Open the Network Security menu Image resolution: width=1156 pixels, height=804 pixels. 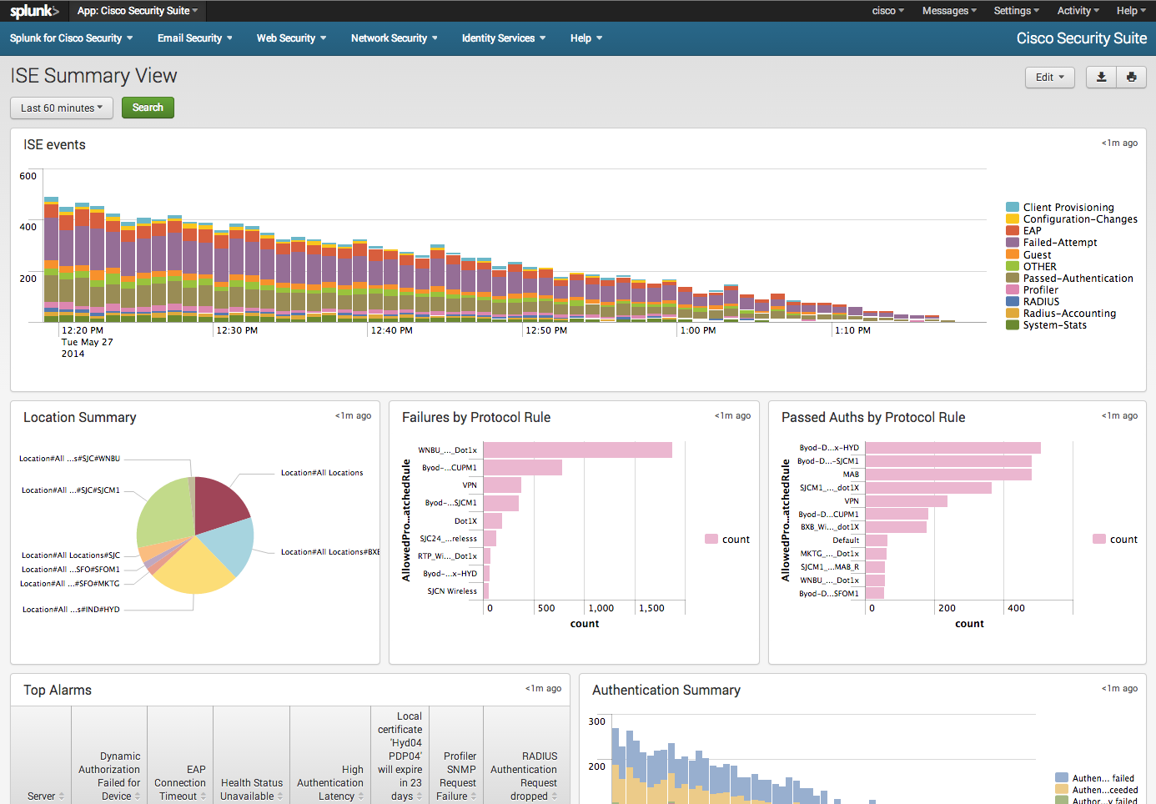(394, 38)
